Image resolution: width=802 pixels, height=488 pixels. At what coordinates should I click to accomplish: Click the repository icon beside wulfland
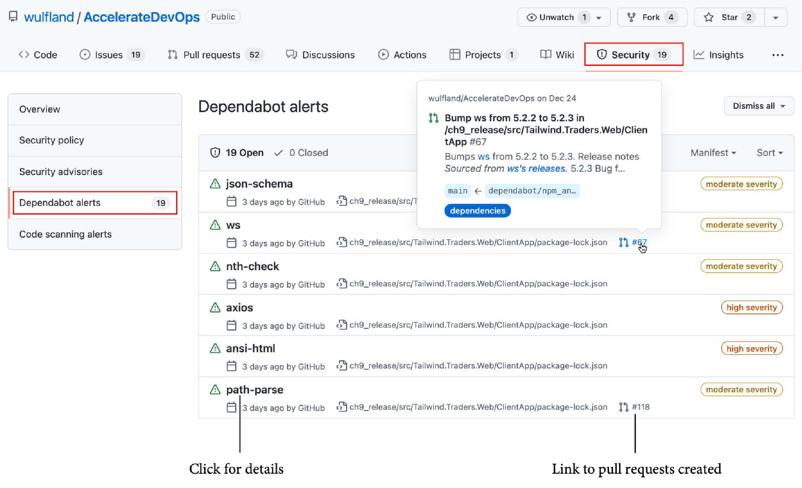(x=13, y=16)
